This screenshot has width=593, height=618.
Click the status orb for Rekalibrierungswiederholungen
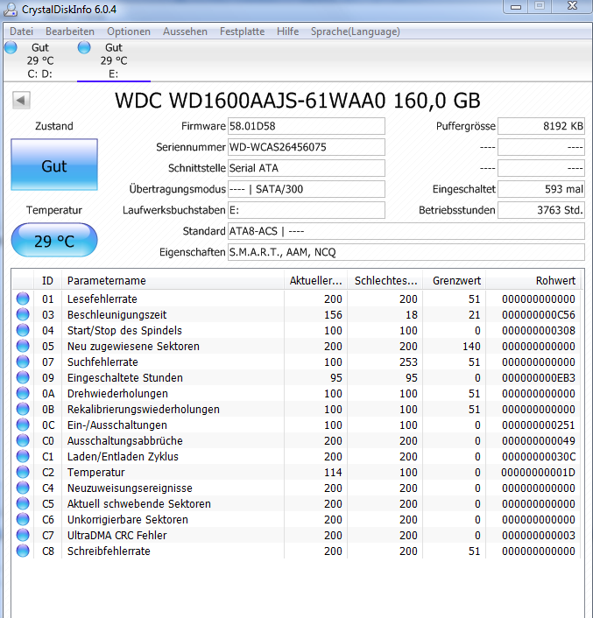pyautogui.click(x=23, y=409)
